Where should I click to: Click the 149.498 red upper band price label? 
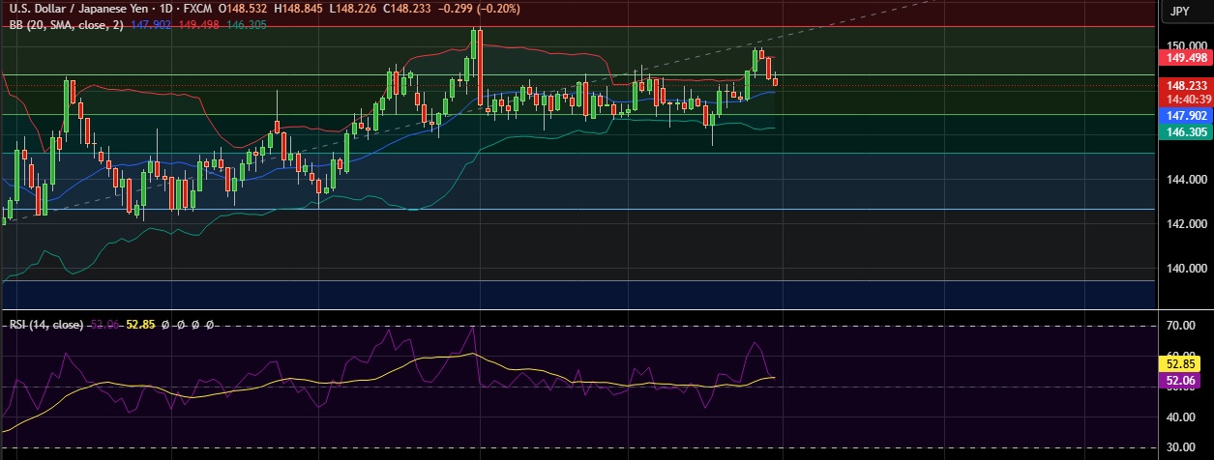[1187, 58]
